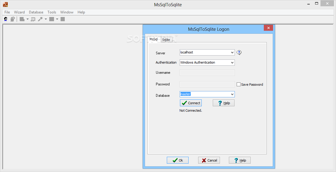Maximize the main MsSqlToSqlite window

[317, 3]
